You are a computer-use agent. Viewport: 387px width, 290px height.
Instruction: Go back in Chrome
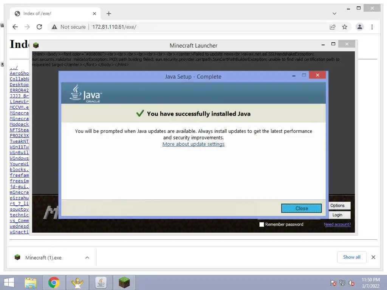tap(15, 27)
